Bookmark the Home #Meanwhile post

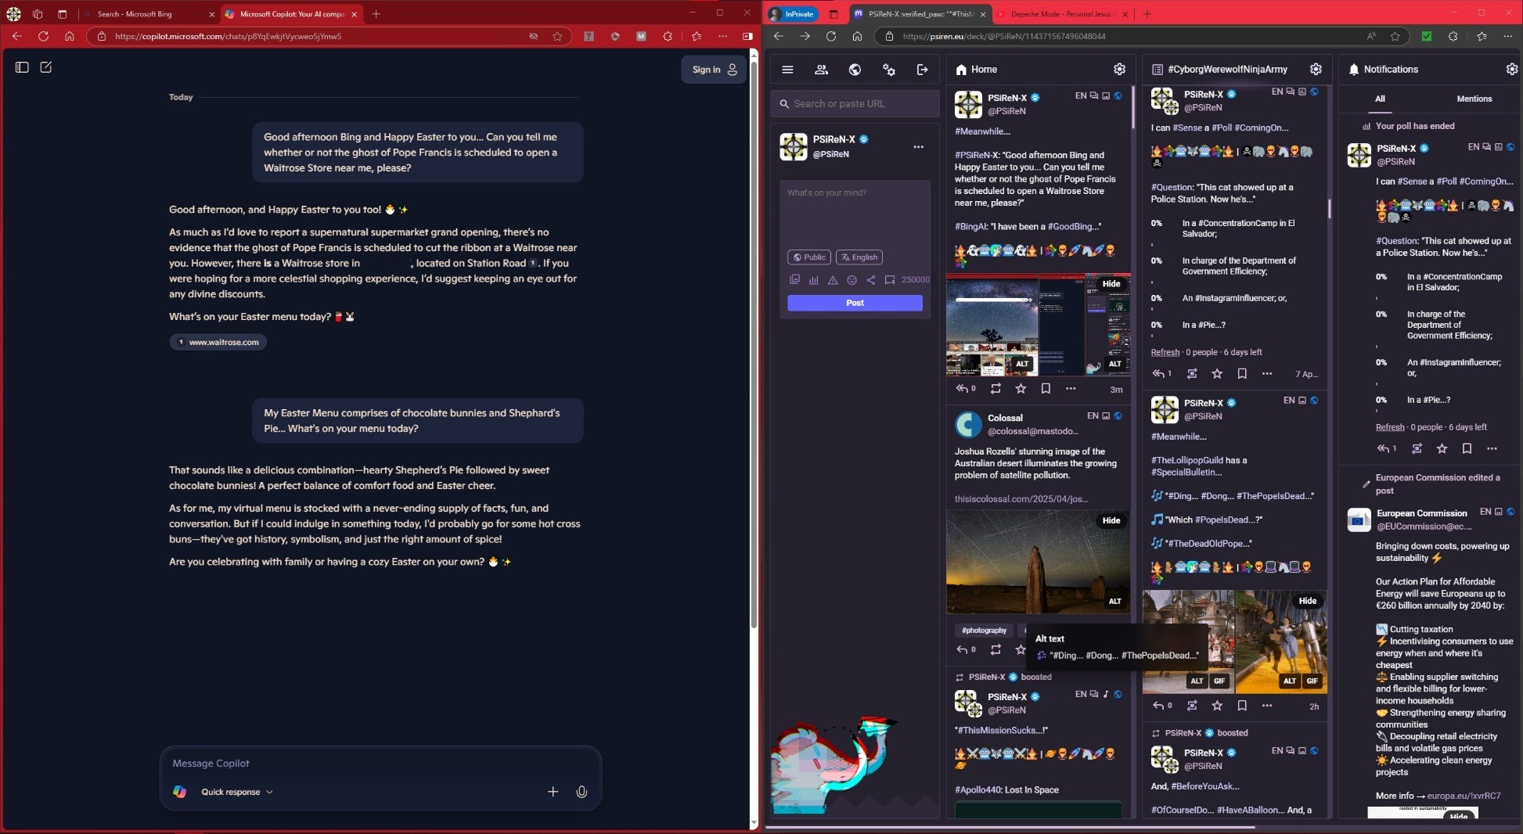[1046, 389]
